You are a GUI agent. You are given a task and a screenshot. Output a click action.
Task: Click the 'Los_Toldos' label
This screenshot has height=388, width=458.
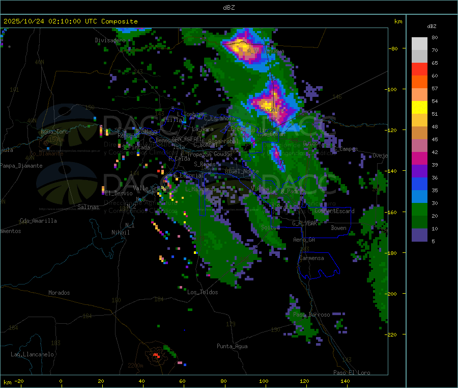tap(203, 292)
